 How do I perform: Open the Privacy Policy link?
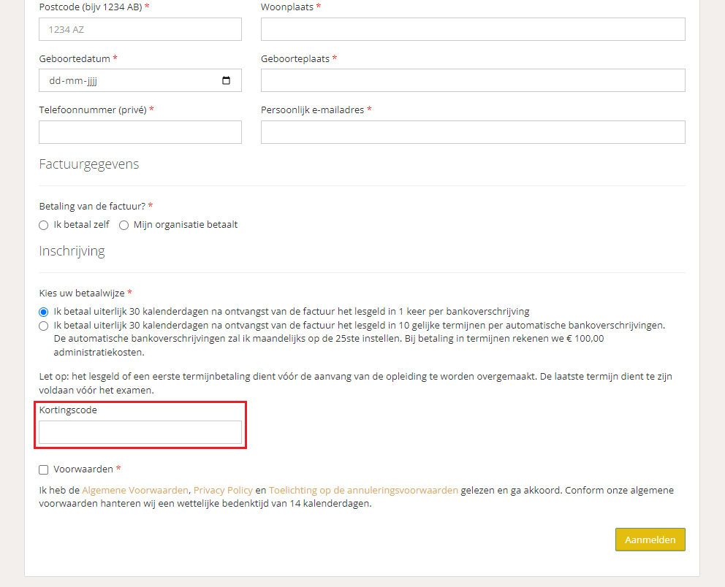click(x=223, y=490)
